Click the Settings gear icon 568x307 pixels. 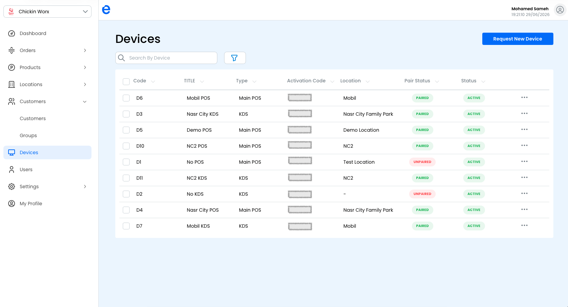pyautogui.click(x=12, y=187)
